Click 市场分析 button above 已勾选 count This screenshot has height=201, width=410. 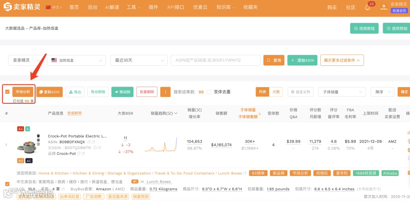[23, 92]
